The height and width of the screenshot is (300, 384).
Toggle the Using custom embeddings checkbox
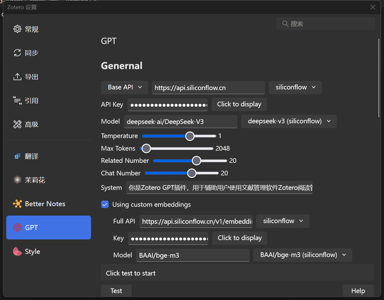[105, 204]
